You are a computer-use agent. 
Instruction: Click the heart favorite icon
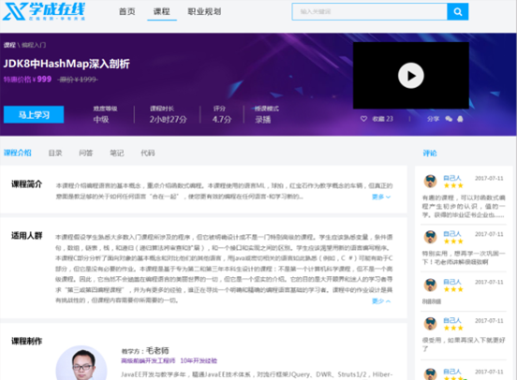tap(363, 119)
